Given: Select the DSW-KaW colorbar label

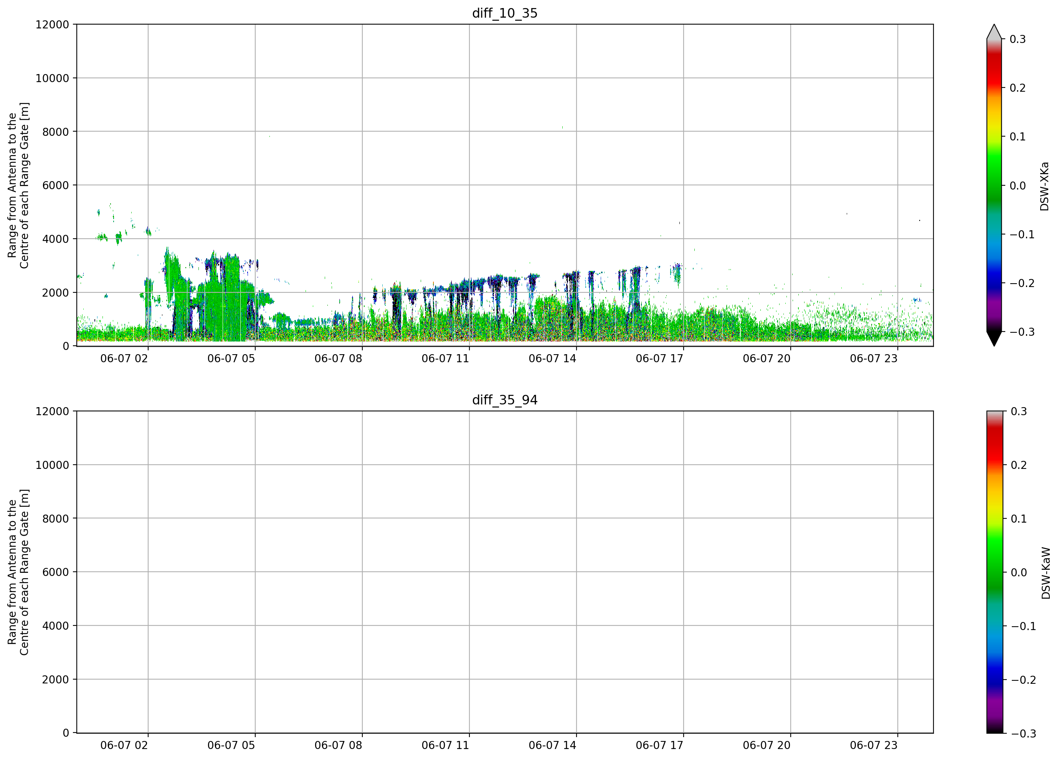Looking at the screenshot, I should [1046, 573].
